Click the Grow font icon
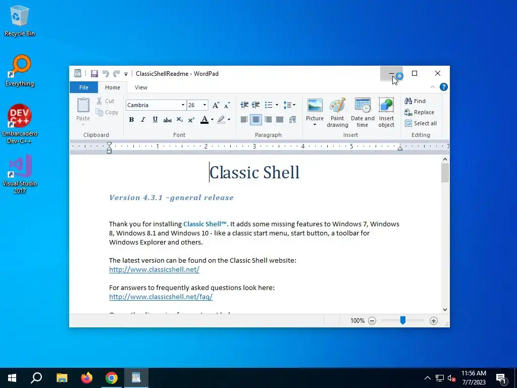Viewport: 517px width, 388px height. (x=216, y=105)
